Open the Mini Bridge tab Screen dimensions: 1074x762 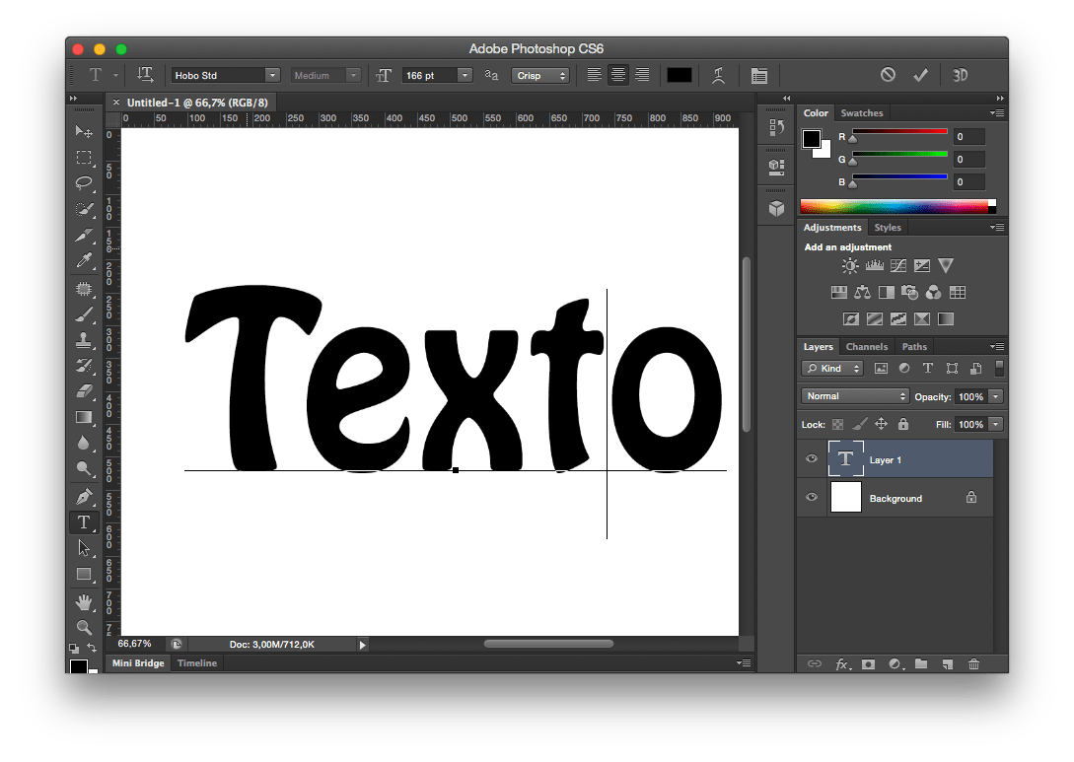pyautogui.click(x=138, y=662)
